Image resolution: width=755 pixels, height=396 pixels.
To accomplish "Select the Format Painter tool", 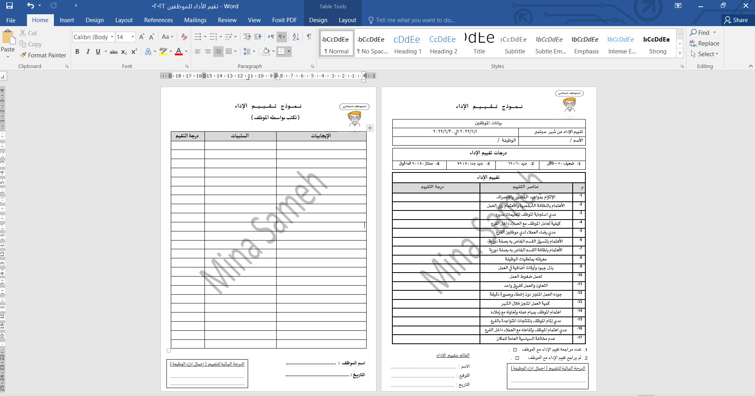I will point(43,55).
